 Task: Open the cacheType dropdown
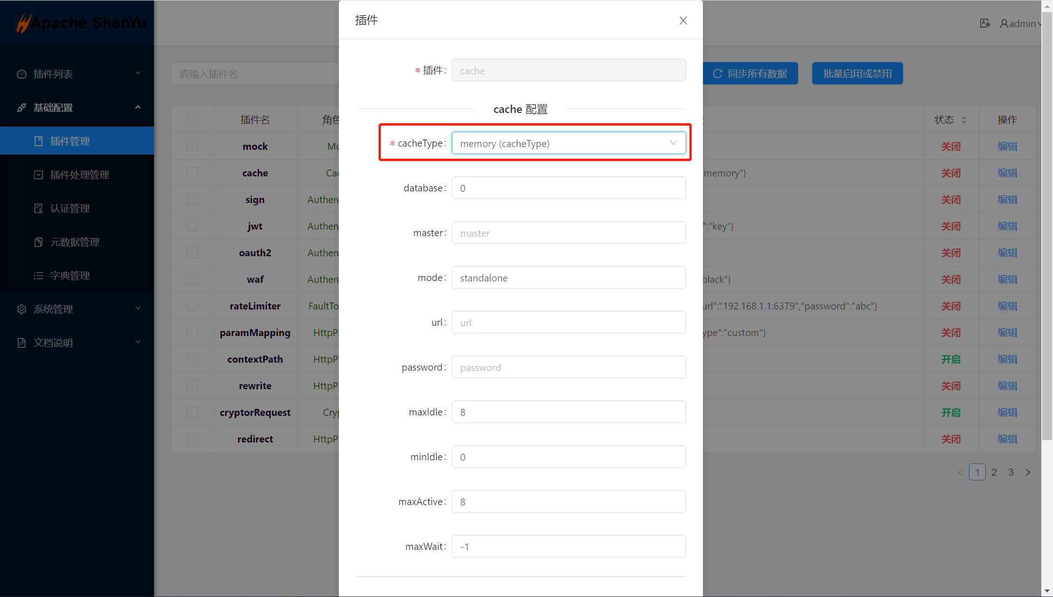[569, 143]
